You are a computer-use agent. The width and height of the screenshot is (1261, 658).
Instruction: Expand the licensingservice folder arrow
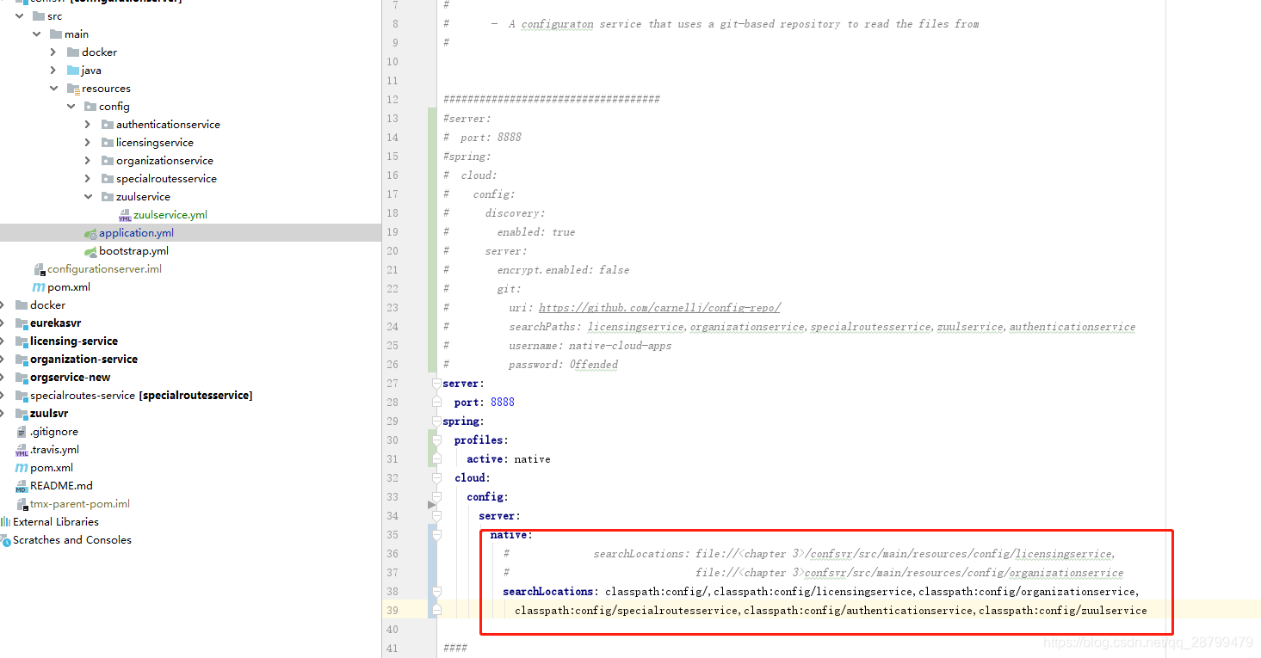point(88,143)
